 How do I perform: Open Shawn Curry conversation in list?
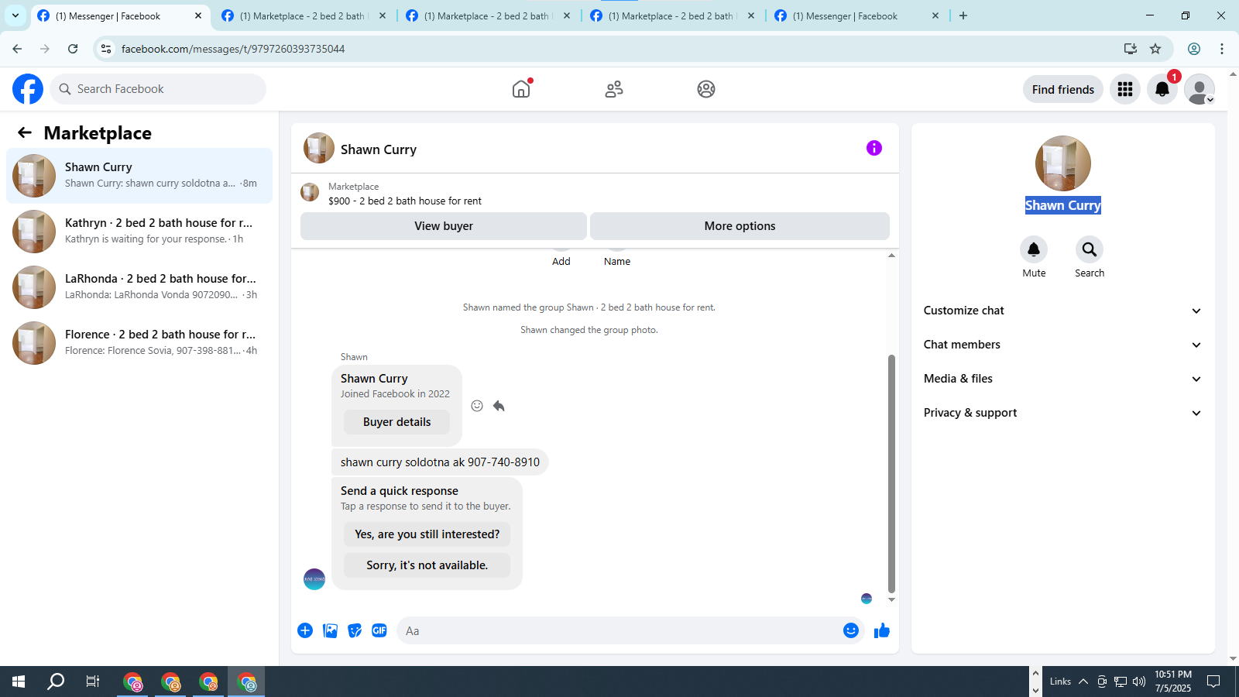[x=139, y=176]
